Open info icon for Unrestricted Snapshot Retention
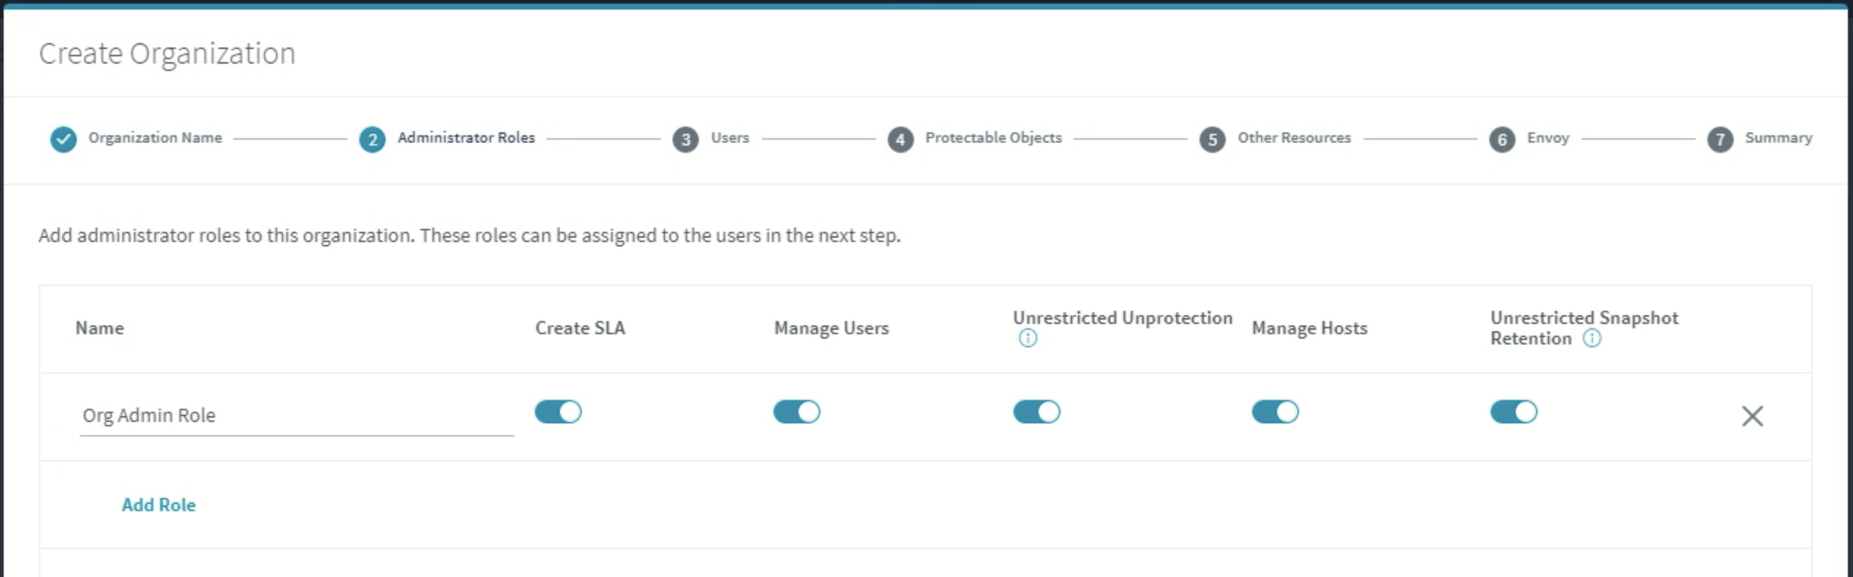The width and height of the screenshot is (1853, 577). (1592, 339)
